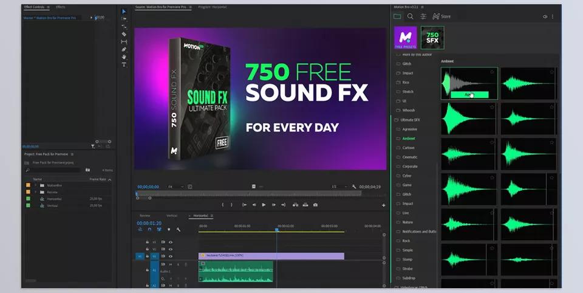Image resolution: width=583 pixels, height=293 pixels.
Task: Open Motion Bro three-dot options menu
Action: pyautogui.click(x=553, y=17)
